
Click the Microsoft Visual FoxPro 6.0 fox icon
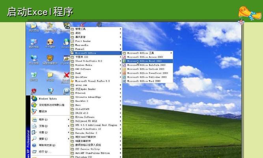(x=72, y=81)
